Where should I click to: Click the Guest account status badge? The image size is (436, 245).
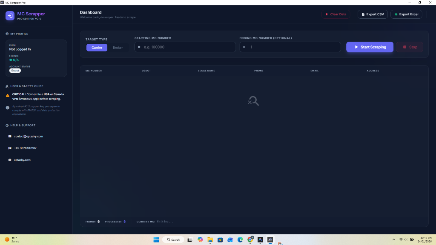click(15, 71)
